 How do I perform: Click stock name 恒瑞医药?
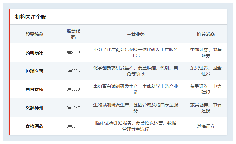[x=34, y=71]
